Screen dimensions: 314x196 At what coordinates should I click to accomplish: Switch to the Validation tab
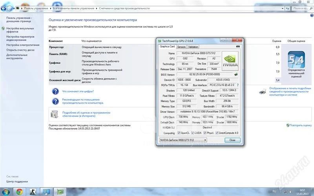pyautogui.click(x=193, y=47)
